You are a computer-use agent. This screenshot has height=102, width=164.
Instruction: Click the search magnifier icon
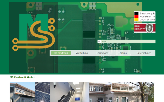tap(99, 41)
